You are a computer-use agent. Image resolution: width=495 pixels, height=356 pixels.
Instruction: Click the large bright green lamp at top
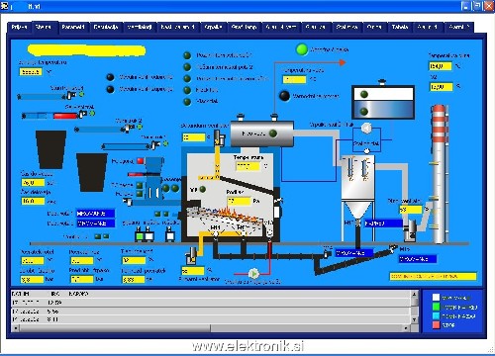(x=302, y=49)
